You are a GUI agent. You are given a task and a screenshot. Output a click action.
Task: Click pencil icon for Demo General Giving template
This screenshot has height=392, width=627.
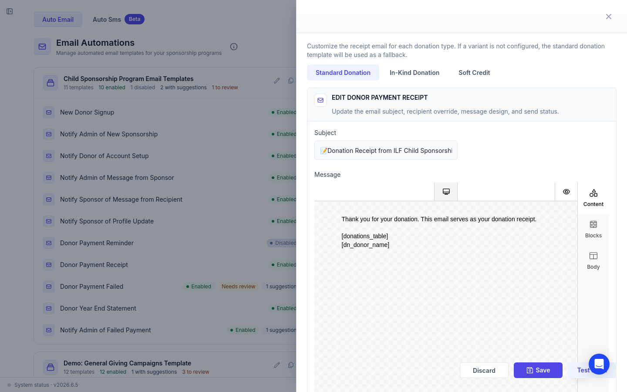pyautogui.click(x=277, y=365)
